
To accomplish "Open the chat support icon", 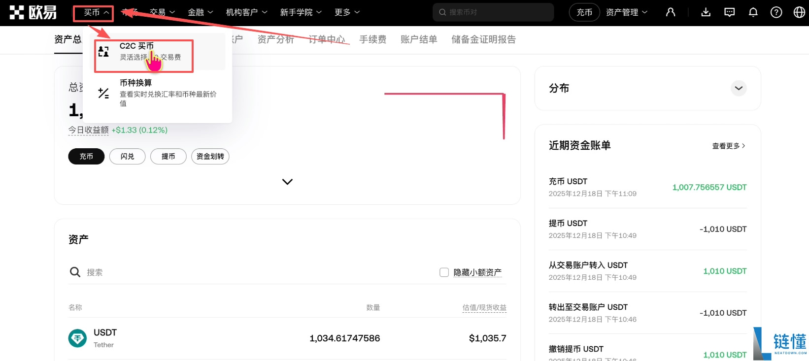I will (729, 12).
